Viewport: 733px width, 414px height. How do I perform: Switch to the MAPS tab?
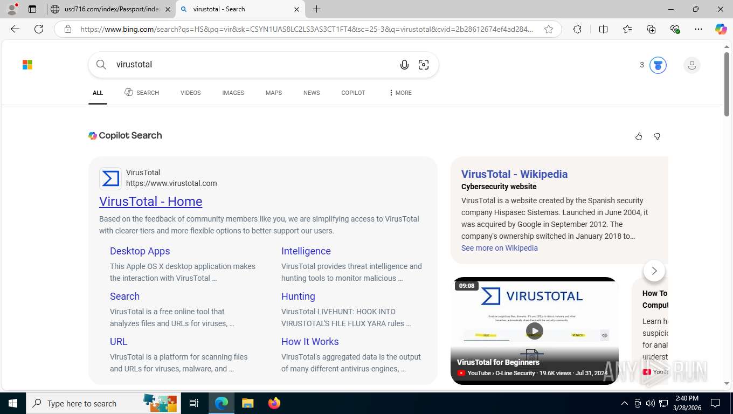[x=273, y=93]
